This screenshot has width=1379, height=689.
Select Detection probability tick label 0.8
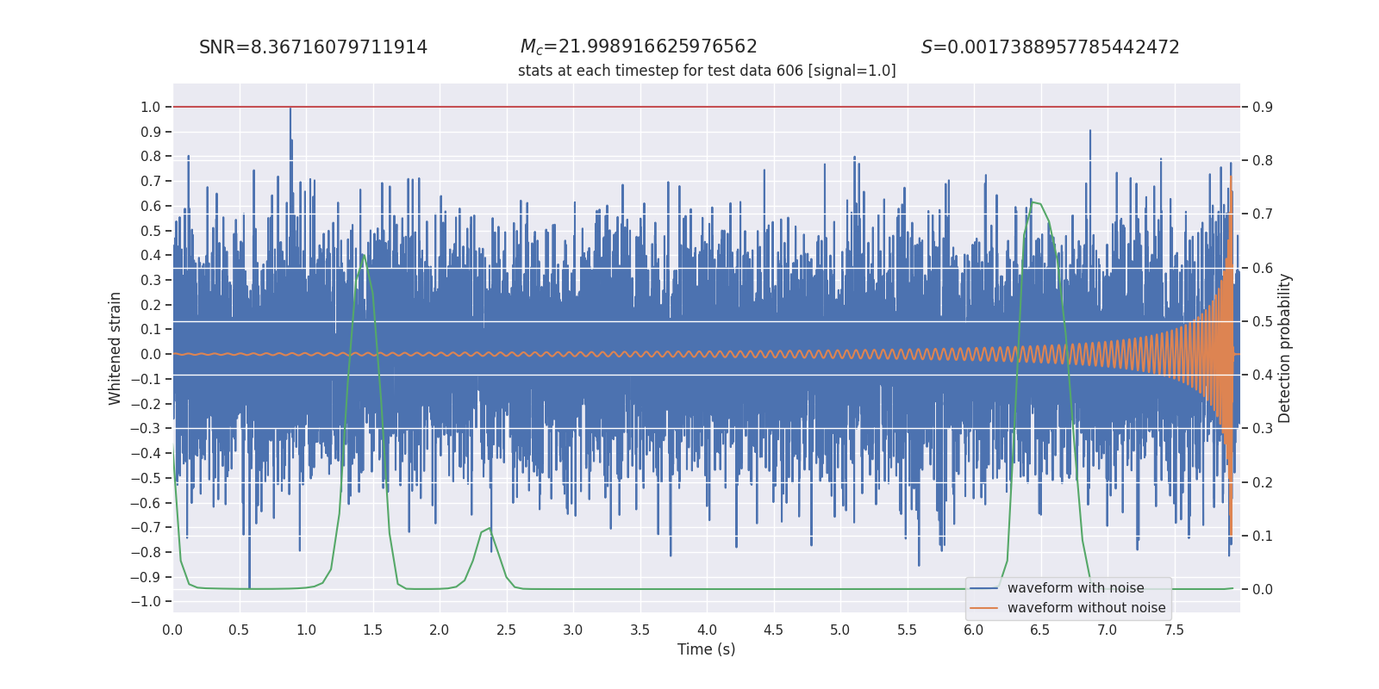pyautogui.click(x=1263, y=160)
